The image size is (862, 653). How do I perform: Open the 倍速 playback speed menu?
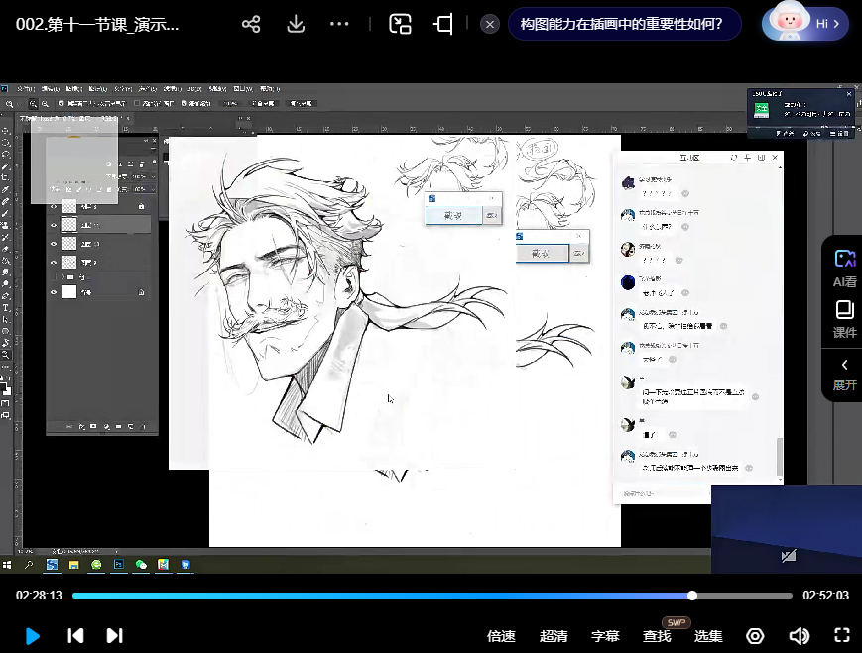[501, 636]
